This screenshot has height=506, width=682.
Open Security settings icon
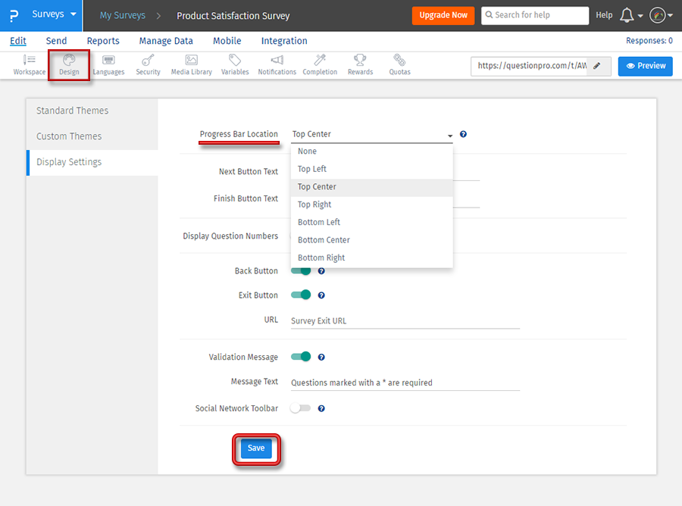tap(148, 64)
